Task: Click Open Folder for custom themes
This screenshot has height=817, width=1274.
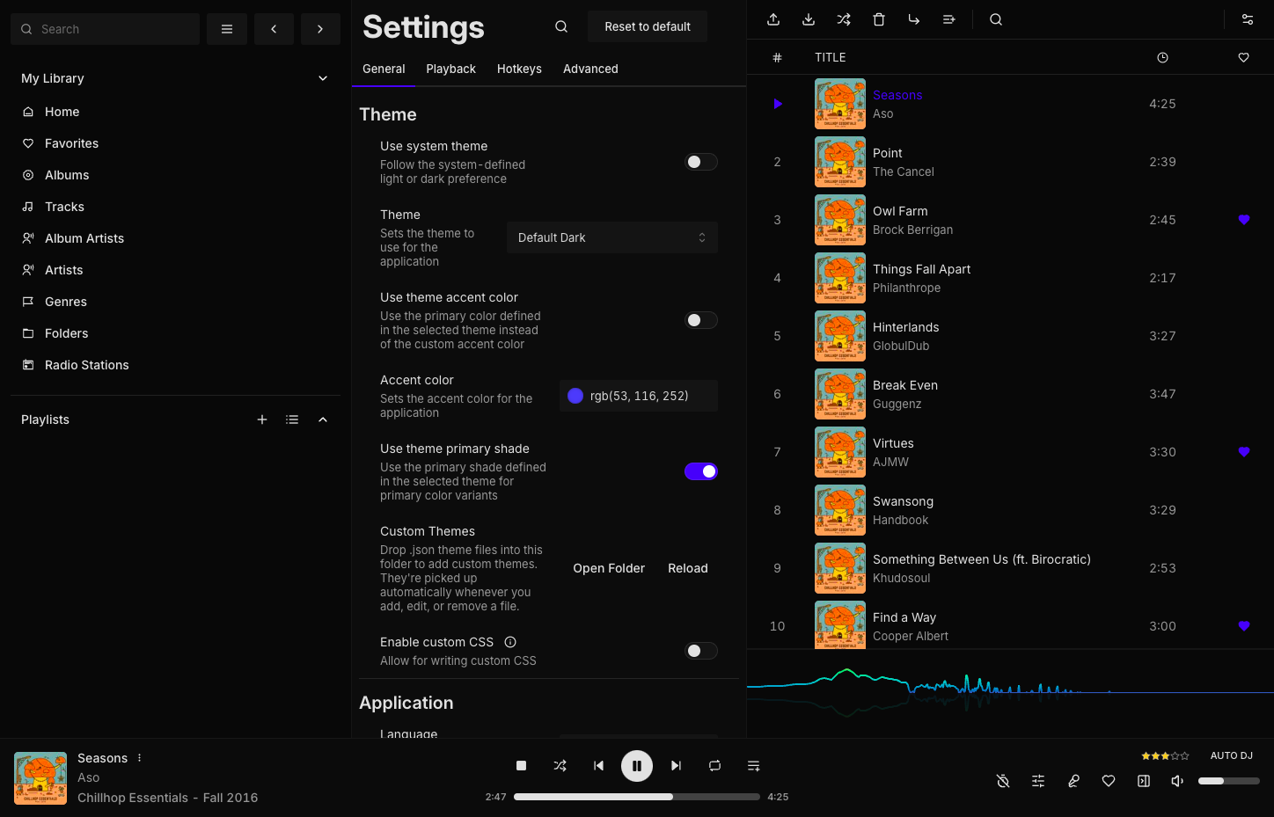Action: [609, 568]
